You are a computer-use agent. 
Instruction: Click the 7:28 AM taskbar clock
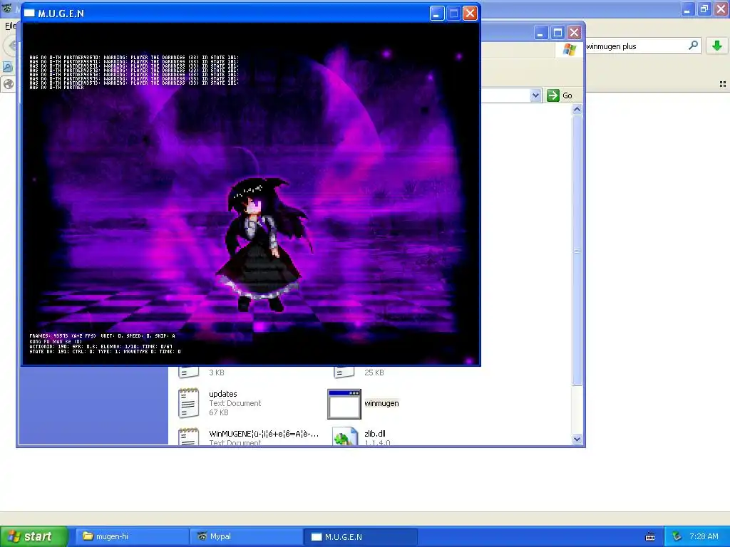(x=704, y=536)
